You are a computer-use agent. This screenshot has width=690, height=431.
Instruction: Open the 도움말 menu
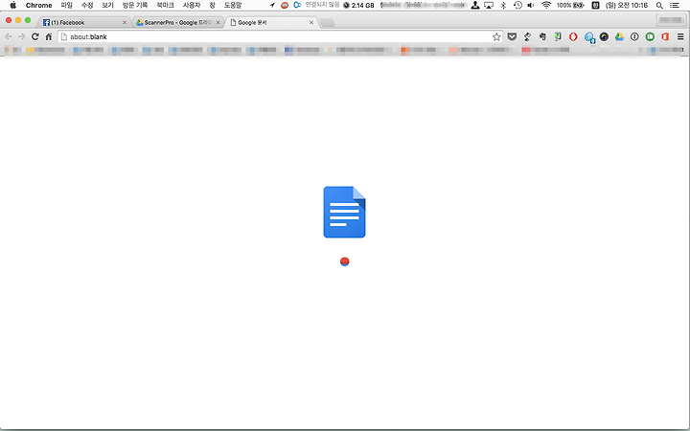[233, 6]
